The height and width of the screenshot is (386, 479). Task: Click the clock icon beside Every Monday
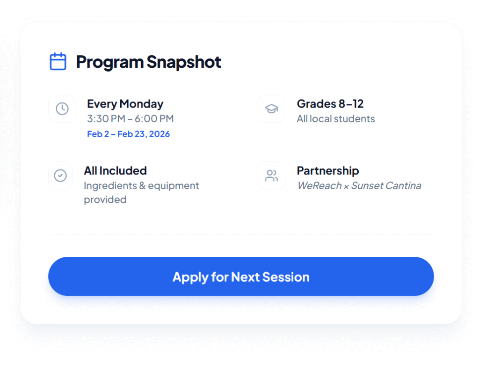click(62, 109)
